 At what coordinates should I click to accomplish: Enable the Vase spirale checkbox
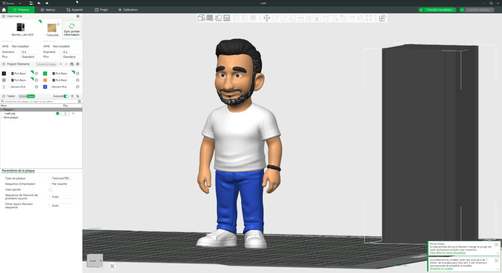[x=50, y=189]
